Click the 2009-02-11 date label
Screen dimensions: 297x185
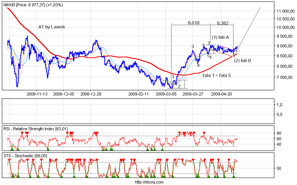point(138,94)
